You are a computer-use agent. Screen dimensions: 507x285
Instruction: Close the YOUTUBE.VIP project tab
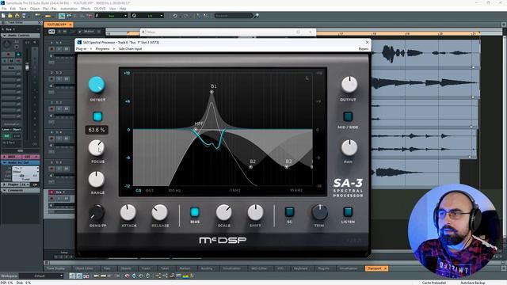click(71, 25)
